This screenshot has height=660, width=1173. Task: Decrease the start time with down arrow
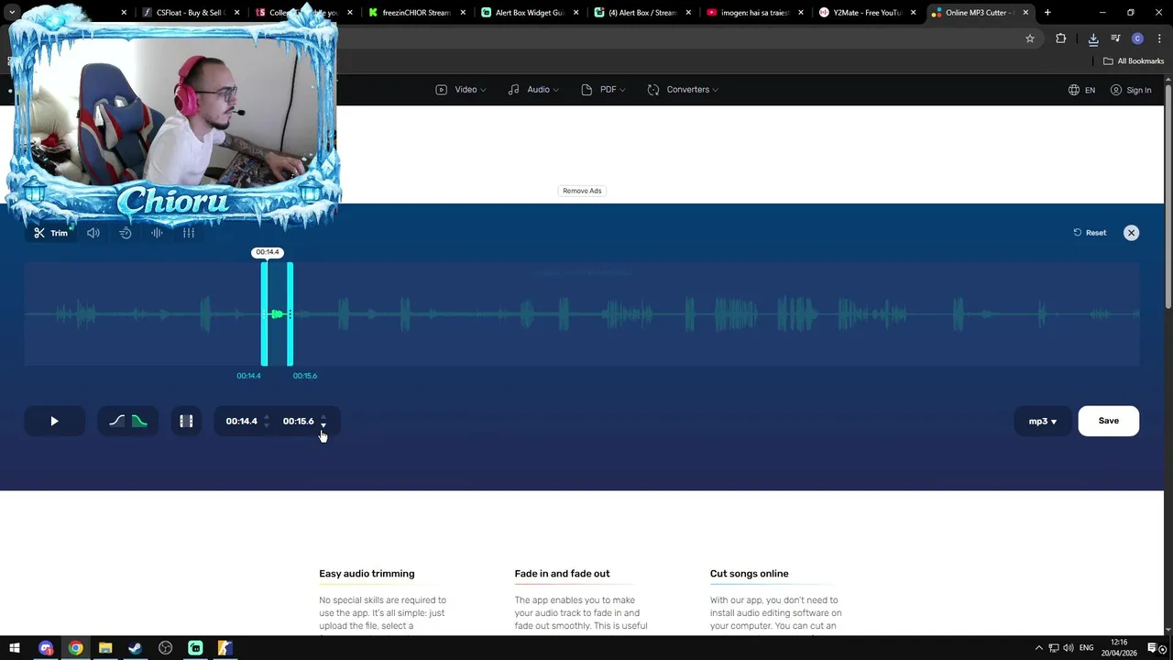click(267, 425)
